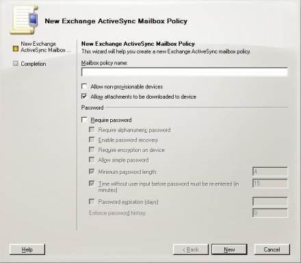Focus the Mailbox policy name field
This screenshot has width=301, height=263.
point(184,72)
